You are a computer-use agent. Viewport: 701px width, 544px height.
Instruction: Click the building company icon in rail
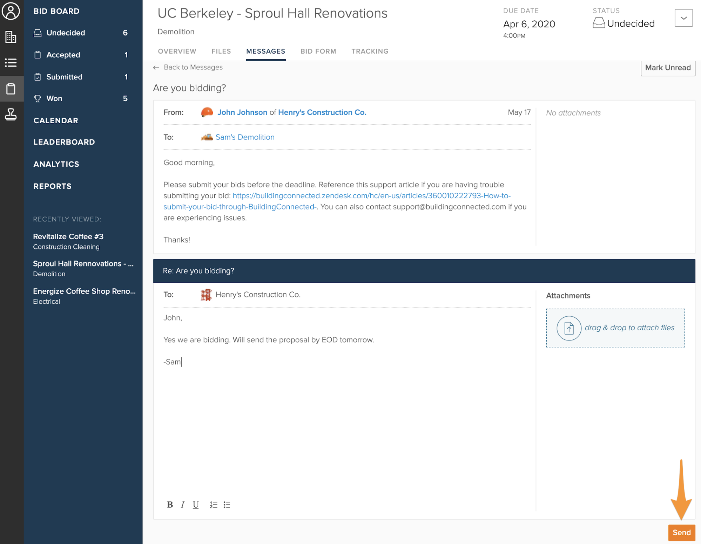click(11, 37)
